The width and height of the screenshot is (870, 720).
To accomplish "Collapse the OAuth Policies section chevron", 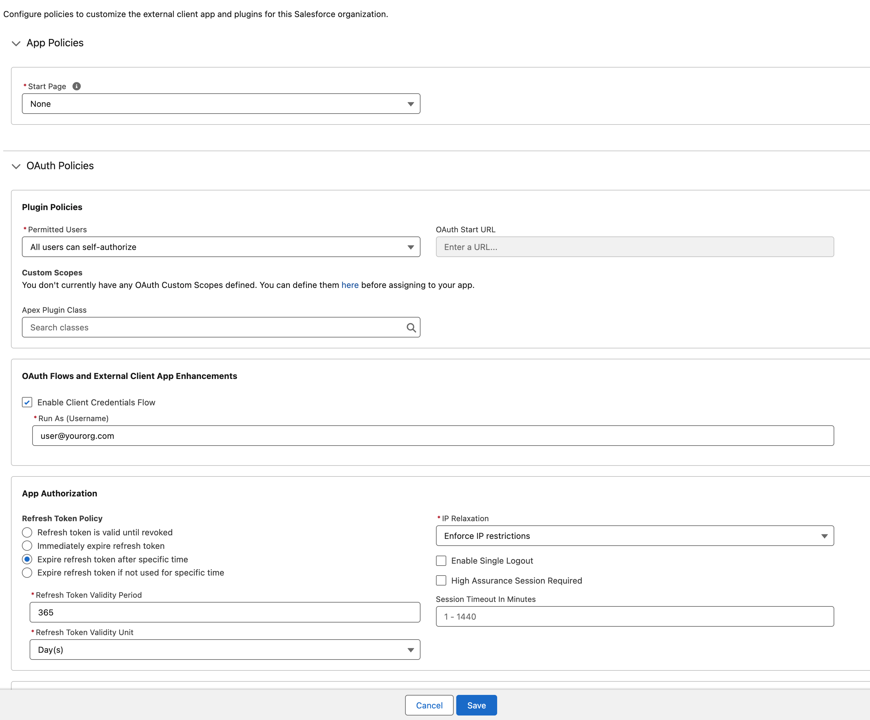I will (x=16, y=166).
